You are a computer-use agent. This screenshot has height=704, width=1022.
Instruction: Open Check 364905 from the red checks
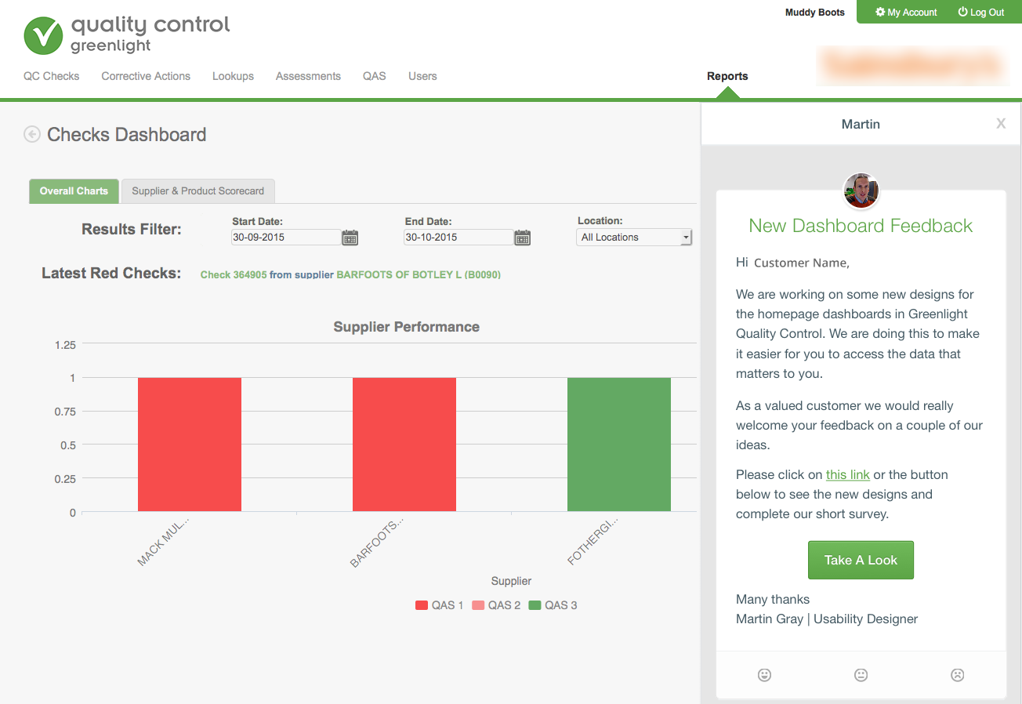point(233,274)
